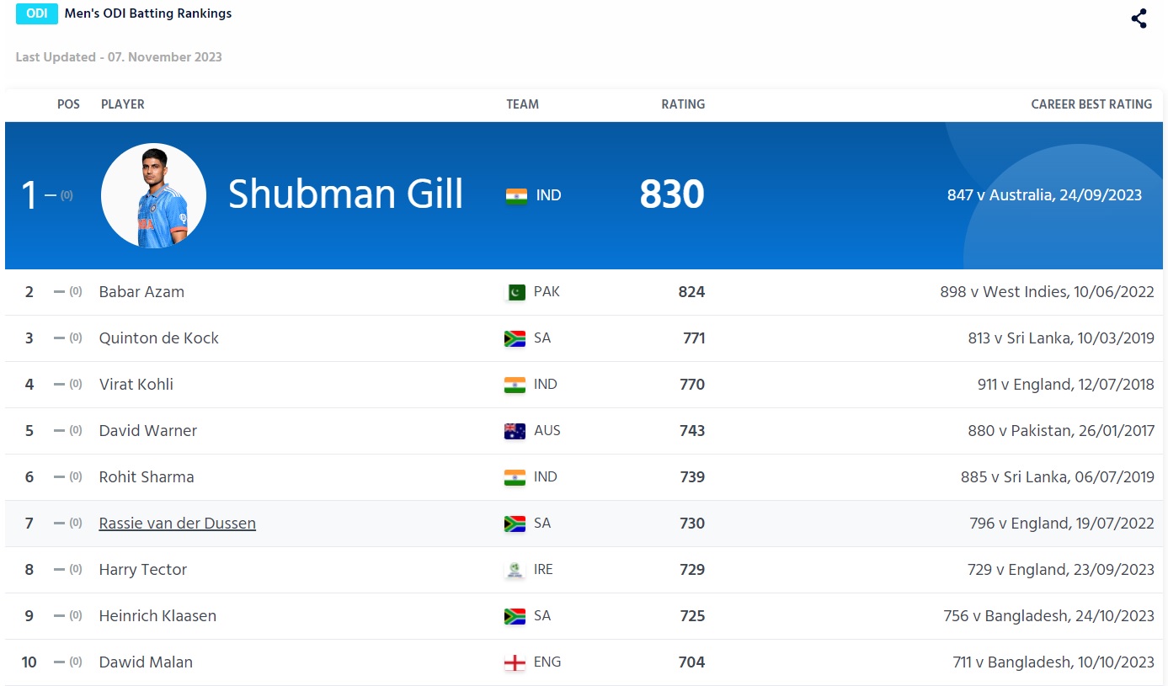Viewport: 1168px width, 686px height.
Task: Open David Warner's player entry
Action: point(147,431)
